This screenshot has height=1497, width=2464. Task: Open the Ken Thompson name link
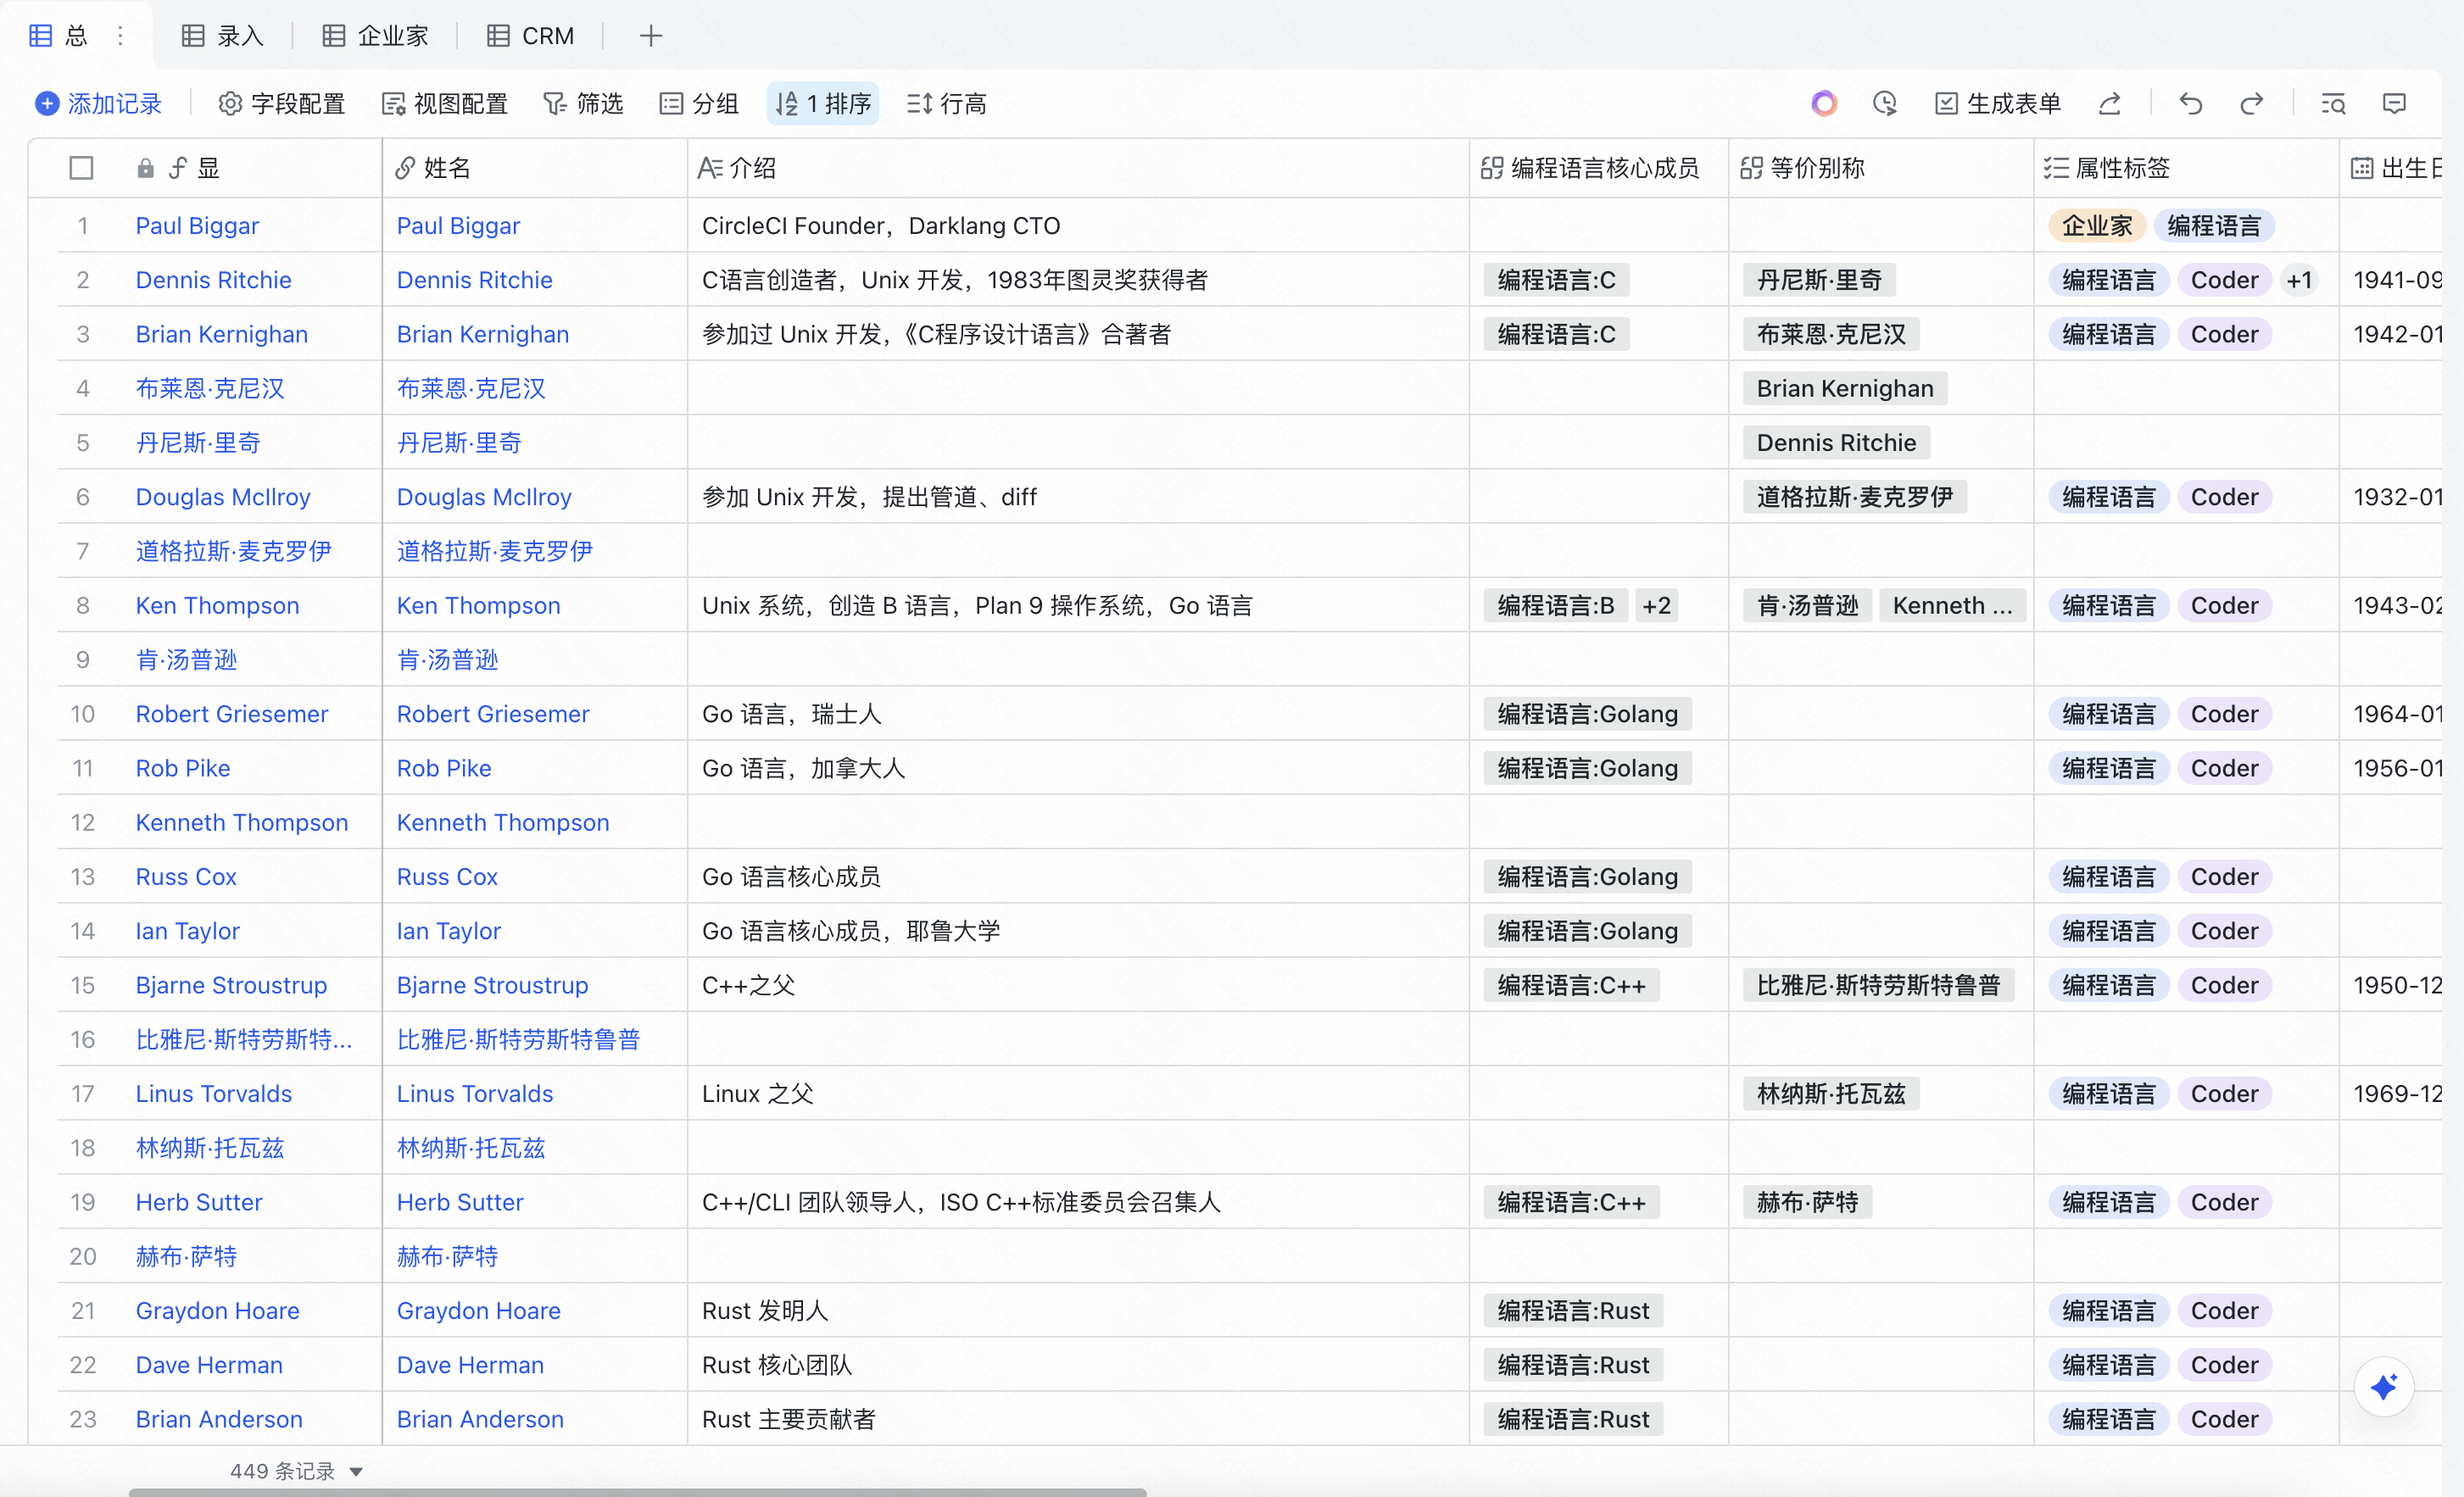478,605
